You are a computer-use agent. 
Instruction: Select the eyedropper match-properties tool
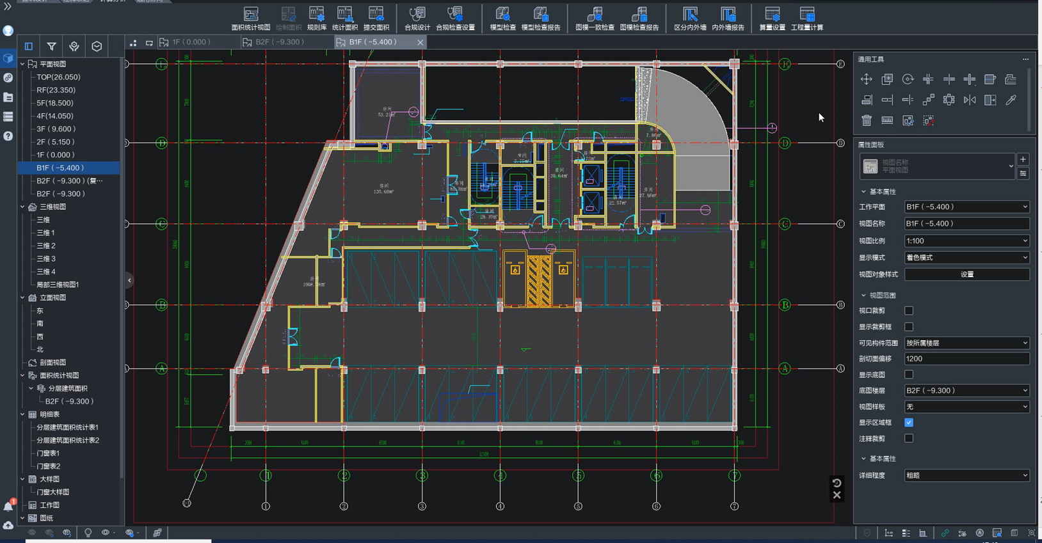click(x=1011, y=100)
